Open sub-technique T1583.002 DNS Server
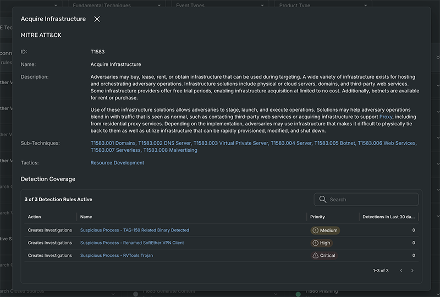The width and height of the screenshot is (440, 297). coord(164,143)
